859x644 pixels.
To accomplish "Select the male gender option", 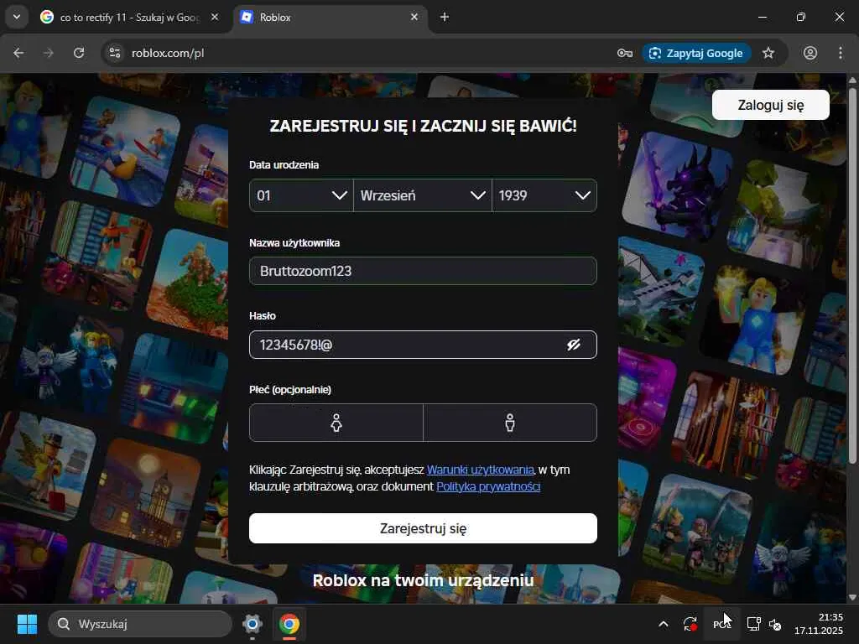I will click(x=510, y=423).
